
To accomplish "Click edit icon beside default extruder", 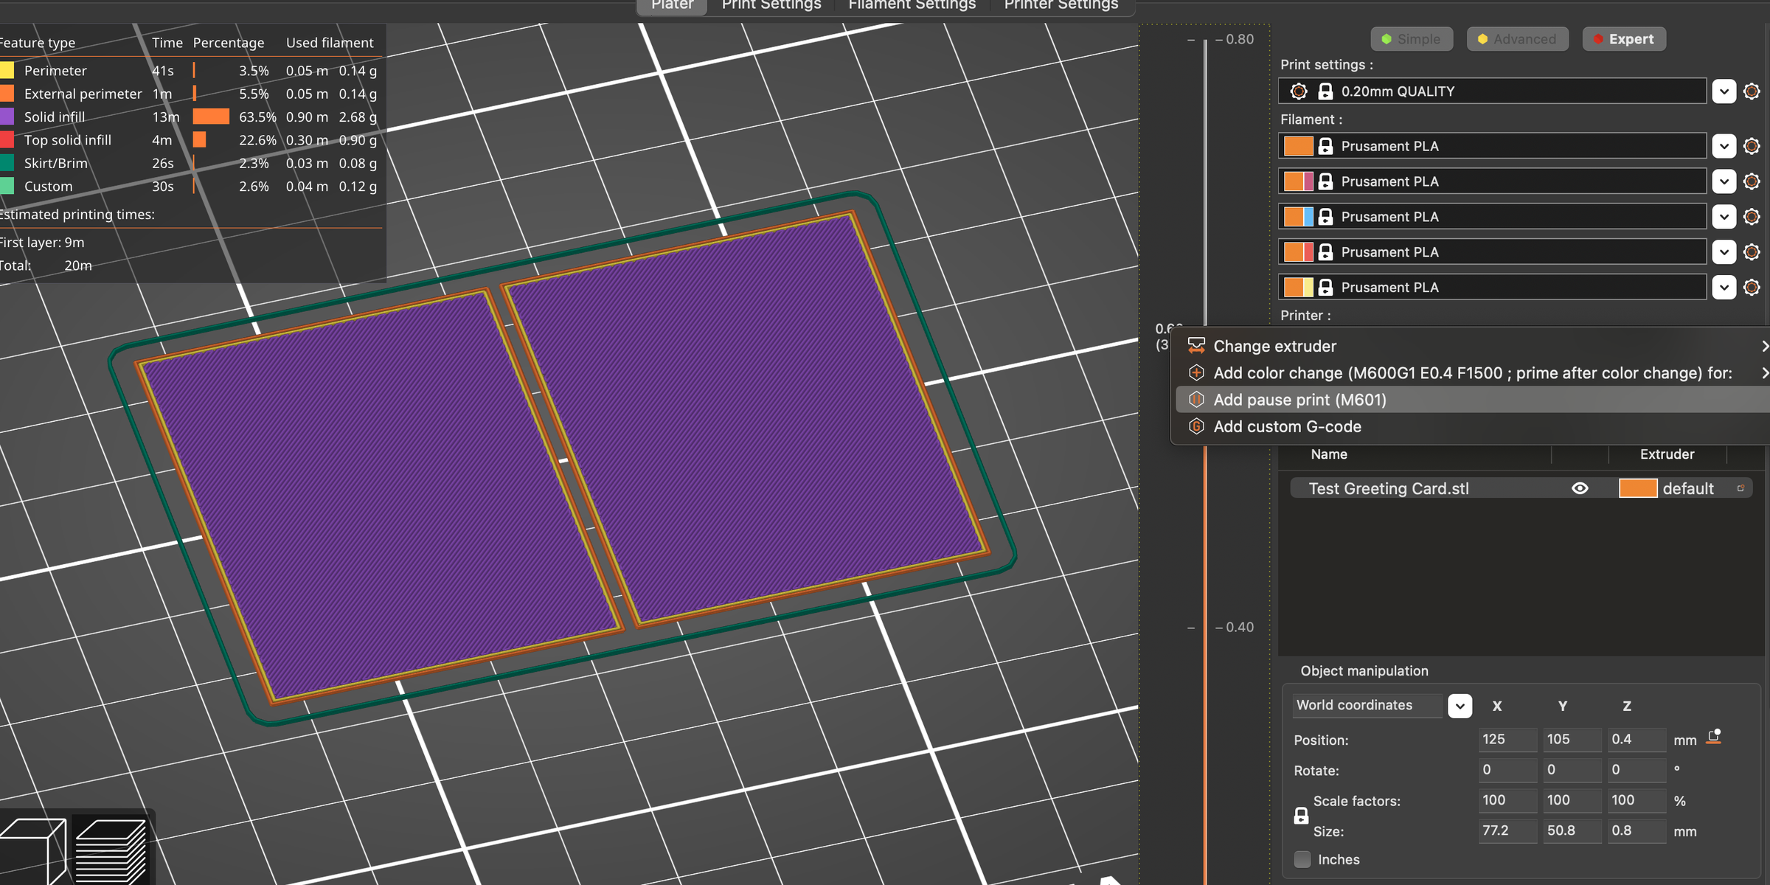I will pos(1740,488).
